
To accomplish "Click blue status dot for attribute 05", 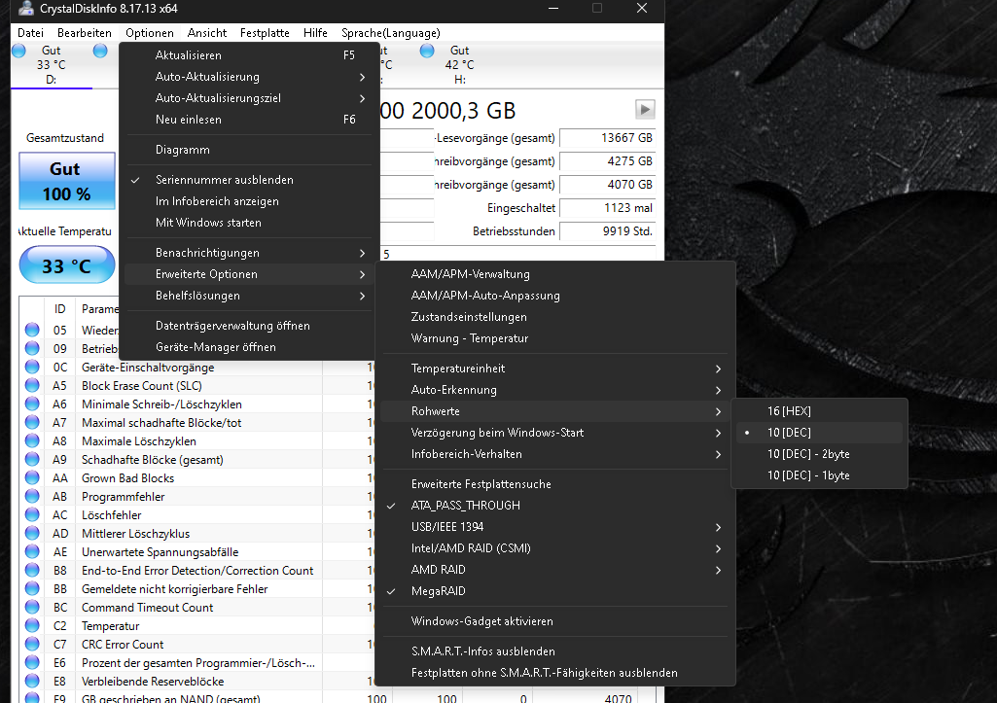I will (32, 330).
